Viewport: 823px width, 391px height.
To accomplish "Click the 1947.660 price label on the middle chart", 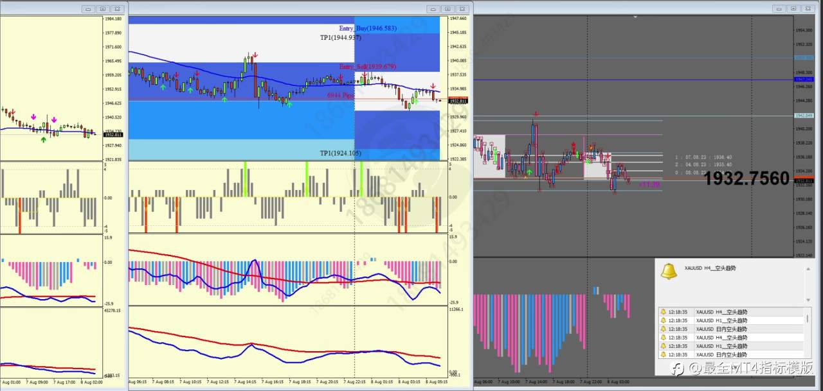I will (458, 19).
